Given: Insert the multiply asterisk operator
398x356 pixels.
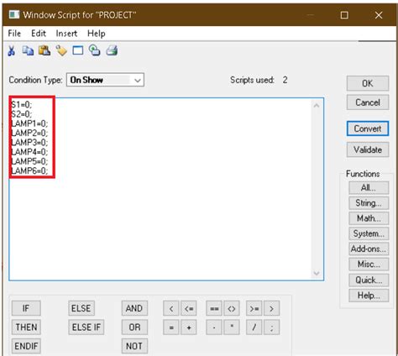Looking at the screenshot, I should [232, 327].
